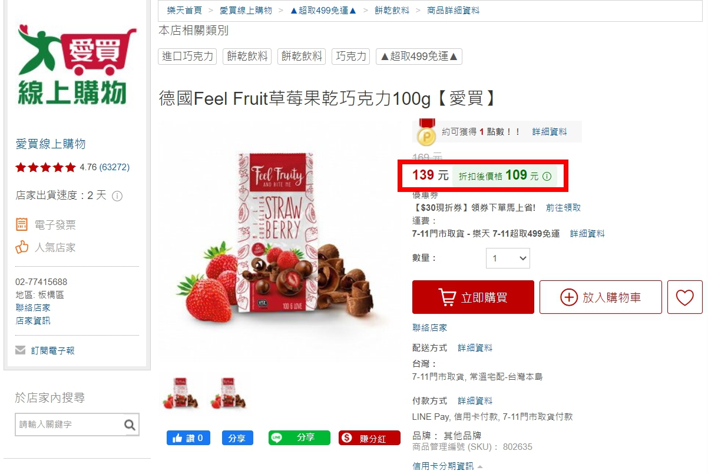Share via the green LINE 分享 button

point(299,438)
